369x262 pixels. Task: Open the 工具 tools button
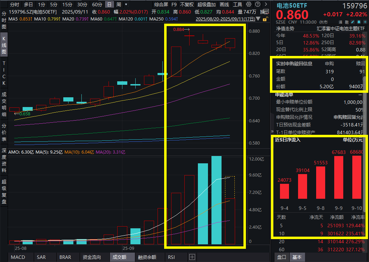237,5
